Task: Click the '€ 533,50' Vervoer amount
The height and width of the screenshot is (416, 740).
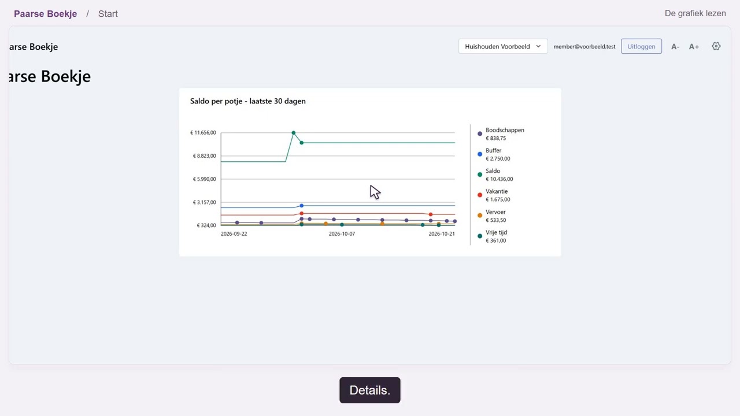Action: pyautogui.click(x=496, y=220)
